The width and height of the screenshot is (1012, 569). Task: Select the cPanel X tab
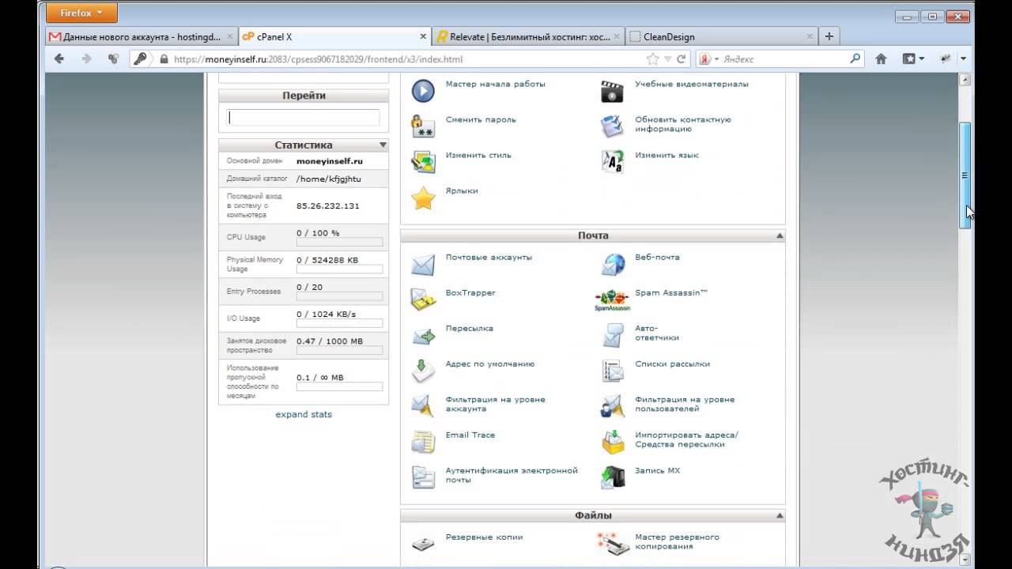[334, 36]
